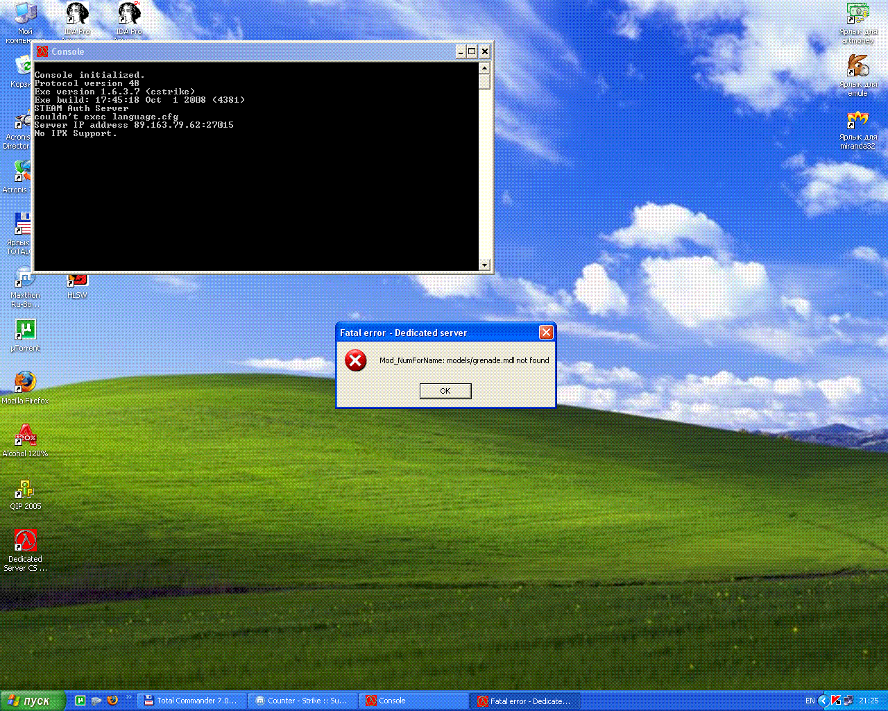Image resolution: width=888 pixels, height=711 pixels.
Task: Close the Console window
Action: pos(485,51)
